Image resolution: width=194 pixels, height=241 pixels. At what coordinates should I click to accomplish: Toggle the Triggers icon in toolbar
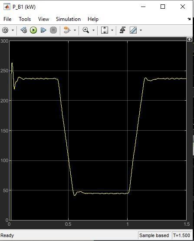coord(122,30)
